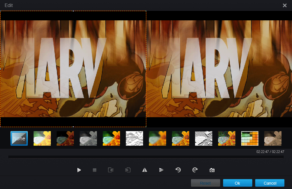This screenshot has height=189, width=292.
Task: Click the top crop handle on source preview
Action: click(73, 11)
